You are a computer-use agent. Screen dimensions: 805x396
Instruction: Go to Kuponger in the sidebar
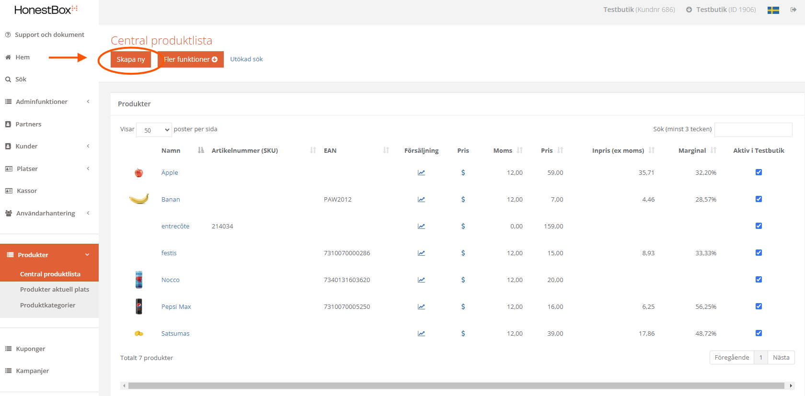(31, 349)
